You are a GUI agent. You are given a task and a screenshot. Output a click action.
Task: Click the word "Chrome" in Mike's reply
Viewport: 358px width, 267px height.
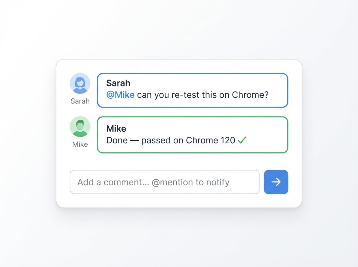[x=202, y=140]
